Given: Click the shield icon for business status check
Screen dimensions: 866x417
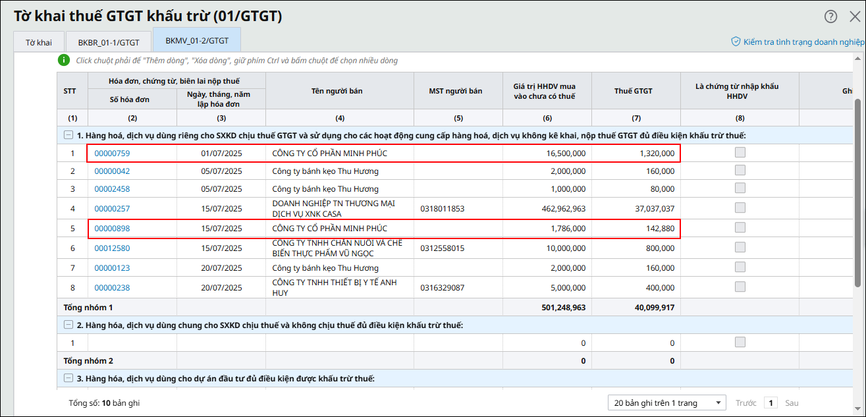Looking at the screenshot, I should click(736, 42).
